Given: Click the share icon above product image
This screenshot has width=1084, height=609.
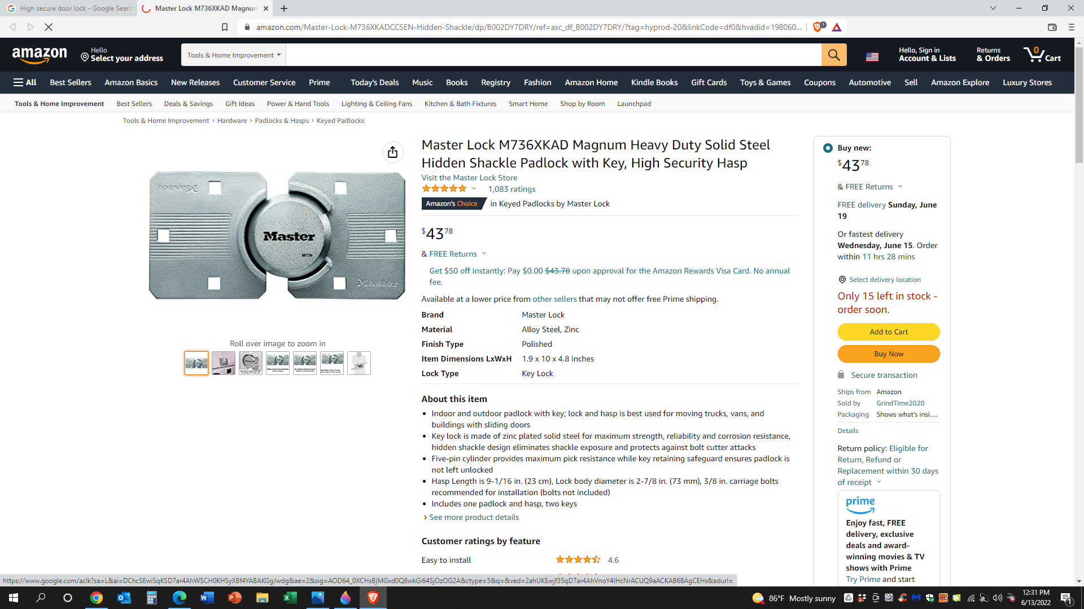Looking at the screenshot, I should click(x=392, y=152).
